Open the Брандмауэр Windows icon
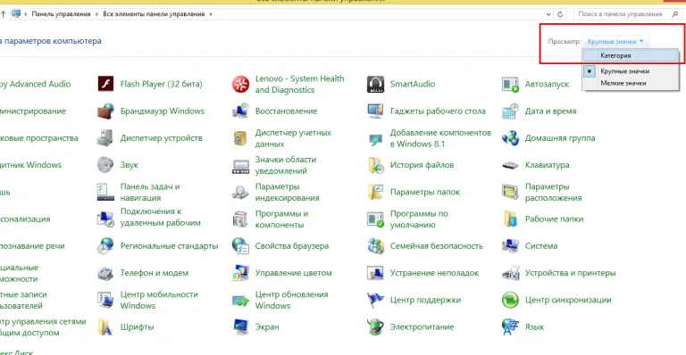Viewport: 686px width, 355px height. [105, 111]
